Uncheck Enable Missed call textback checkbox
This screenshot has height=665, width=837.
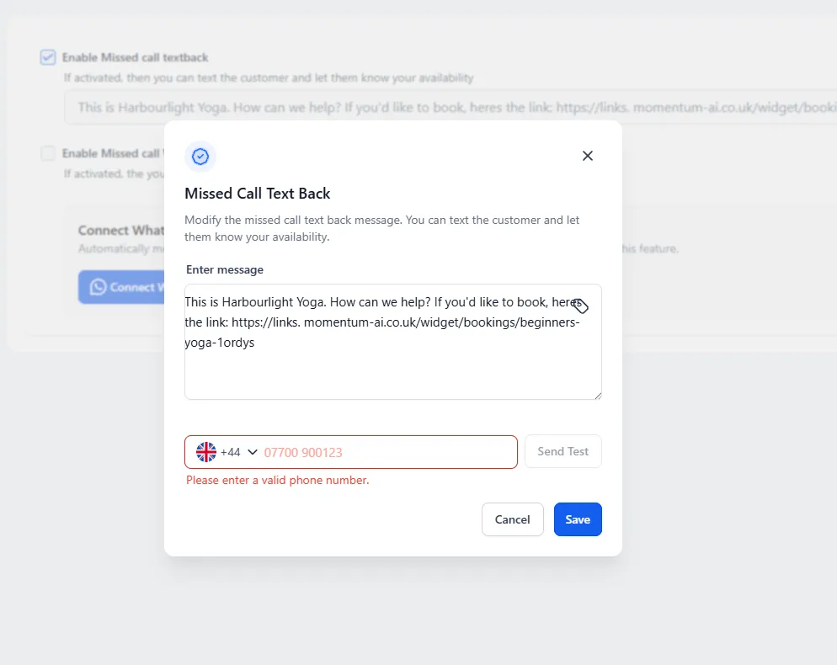(48, 57)
